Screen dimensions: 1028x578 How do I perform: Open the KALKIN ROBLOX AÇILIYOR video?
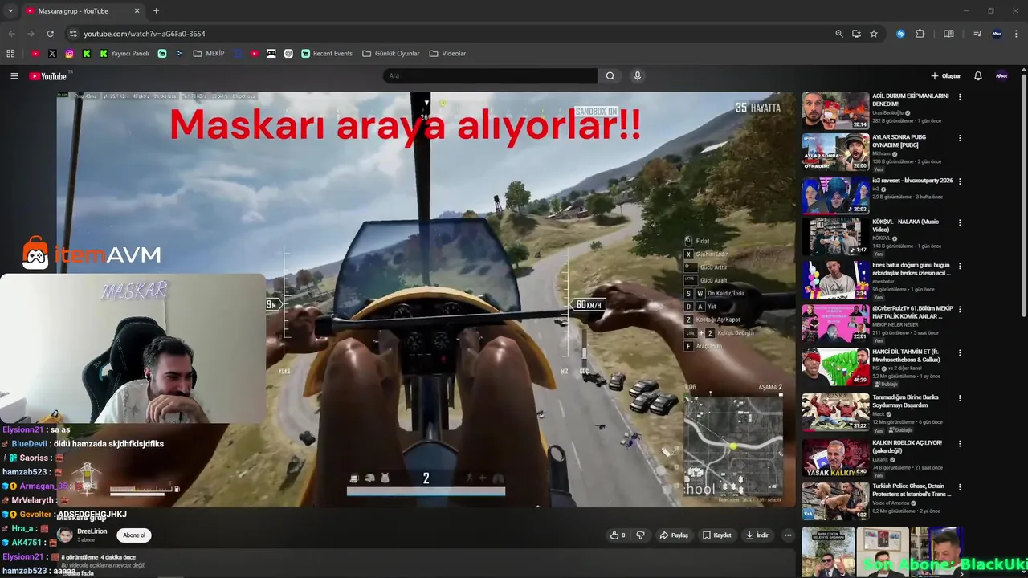coord(835,458)
